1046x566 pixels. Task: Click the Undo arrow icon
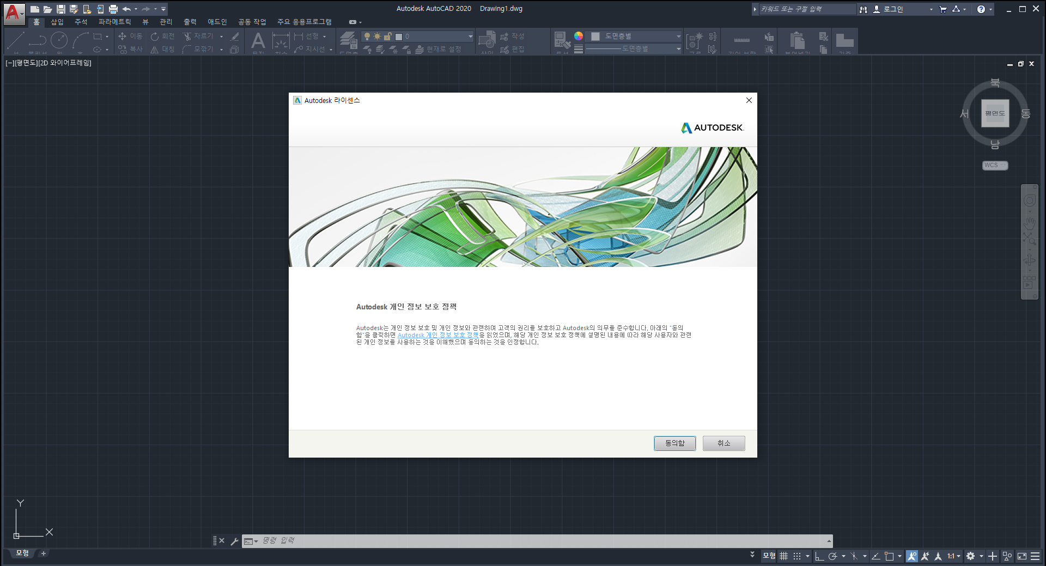point(126,9)
